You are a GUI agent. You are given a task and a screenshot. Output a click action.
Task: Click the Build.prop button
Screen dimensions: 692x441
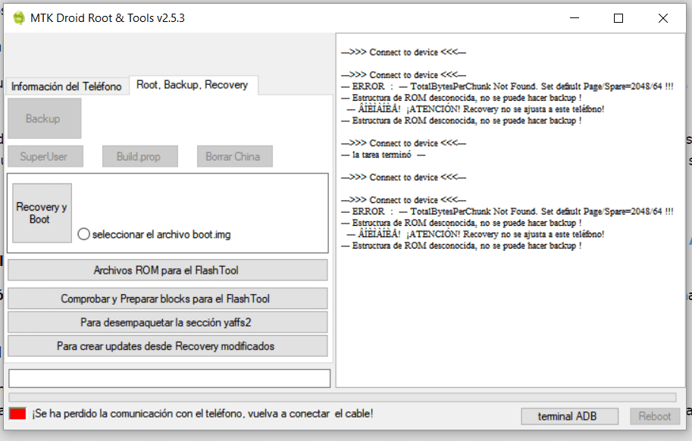tap(140, 157)
